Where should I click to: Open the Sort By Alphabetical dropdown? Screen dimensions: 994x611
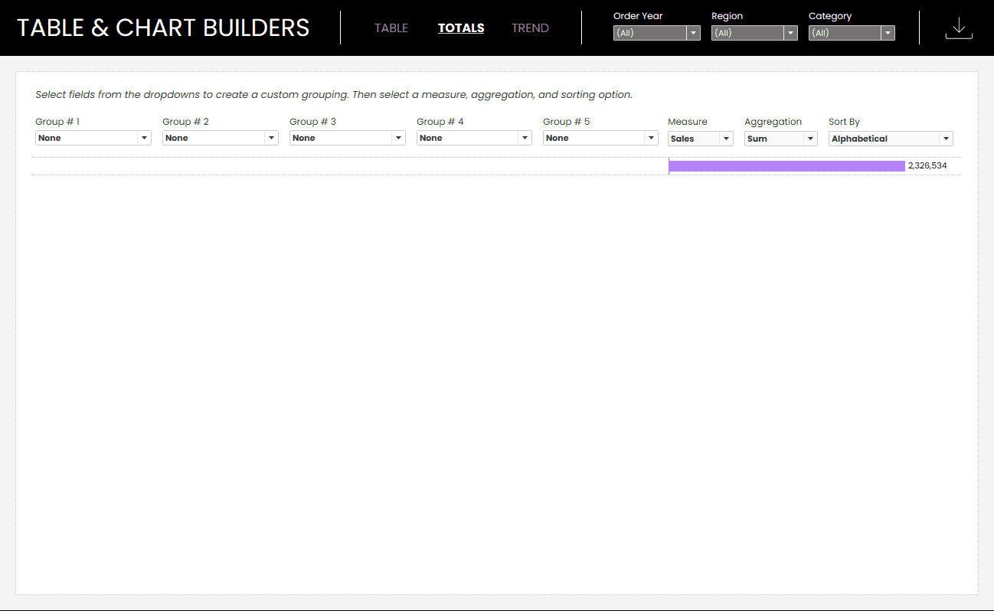coord(890,139)
